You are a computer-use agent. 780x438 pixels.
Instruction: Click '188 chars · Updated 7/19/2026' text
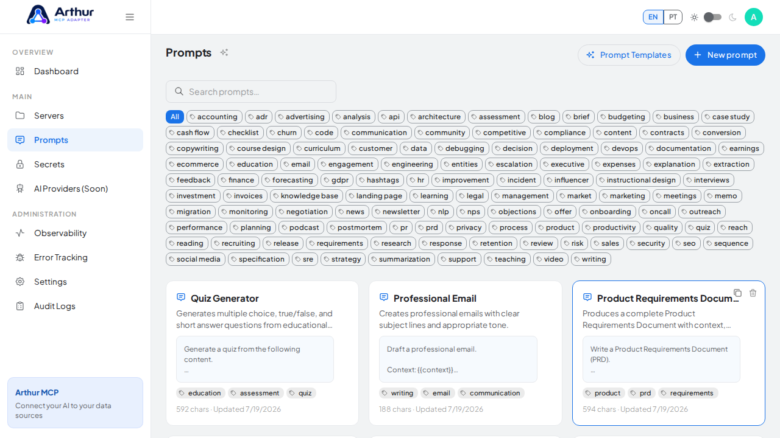click(431, 409)
